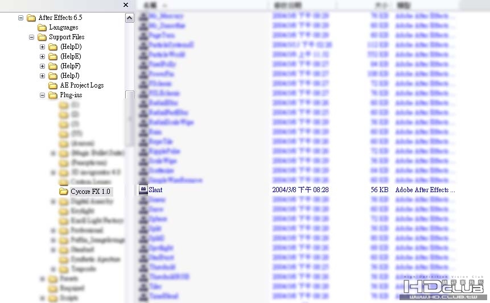This screenshot has width=490, height=303.
Task: Select the (HelpJ) folder icon
Action: (53, 76)
